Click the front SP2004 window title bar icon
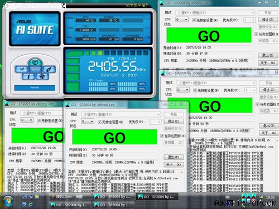279x209 pixels. (x=68, y=105)
